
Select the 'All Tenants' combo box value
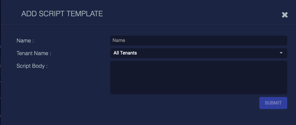point(125,53)
